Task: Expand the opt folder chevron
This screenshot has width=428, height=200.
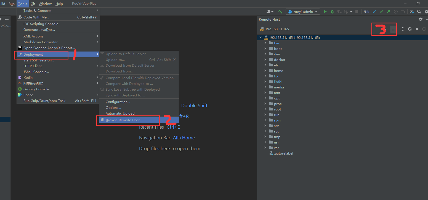Action: click(265, 98)
